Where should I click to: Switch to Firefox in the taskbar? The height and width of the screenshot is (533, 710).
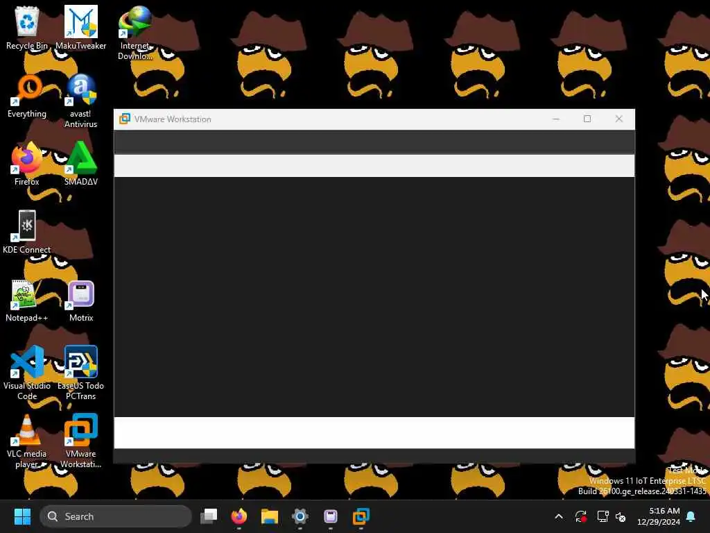pyautogui.click(x=239, y=516)
